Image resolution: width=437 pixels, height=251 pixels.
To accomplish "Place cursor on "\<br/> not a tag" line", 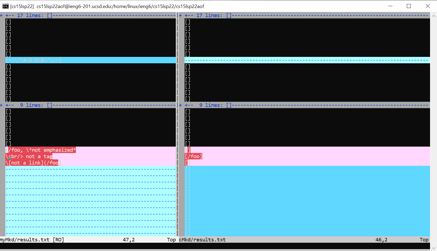I will click(29, 156).
